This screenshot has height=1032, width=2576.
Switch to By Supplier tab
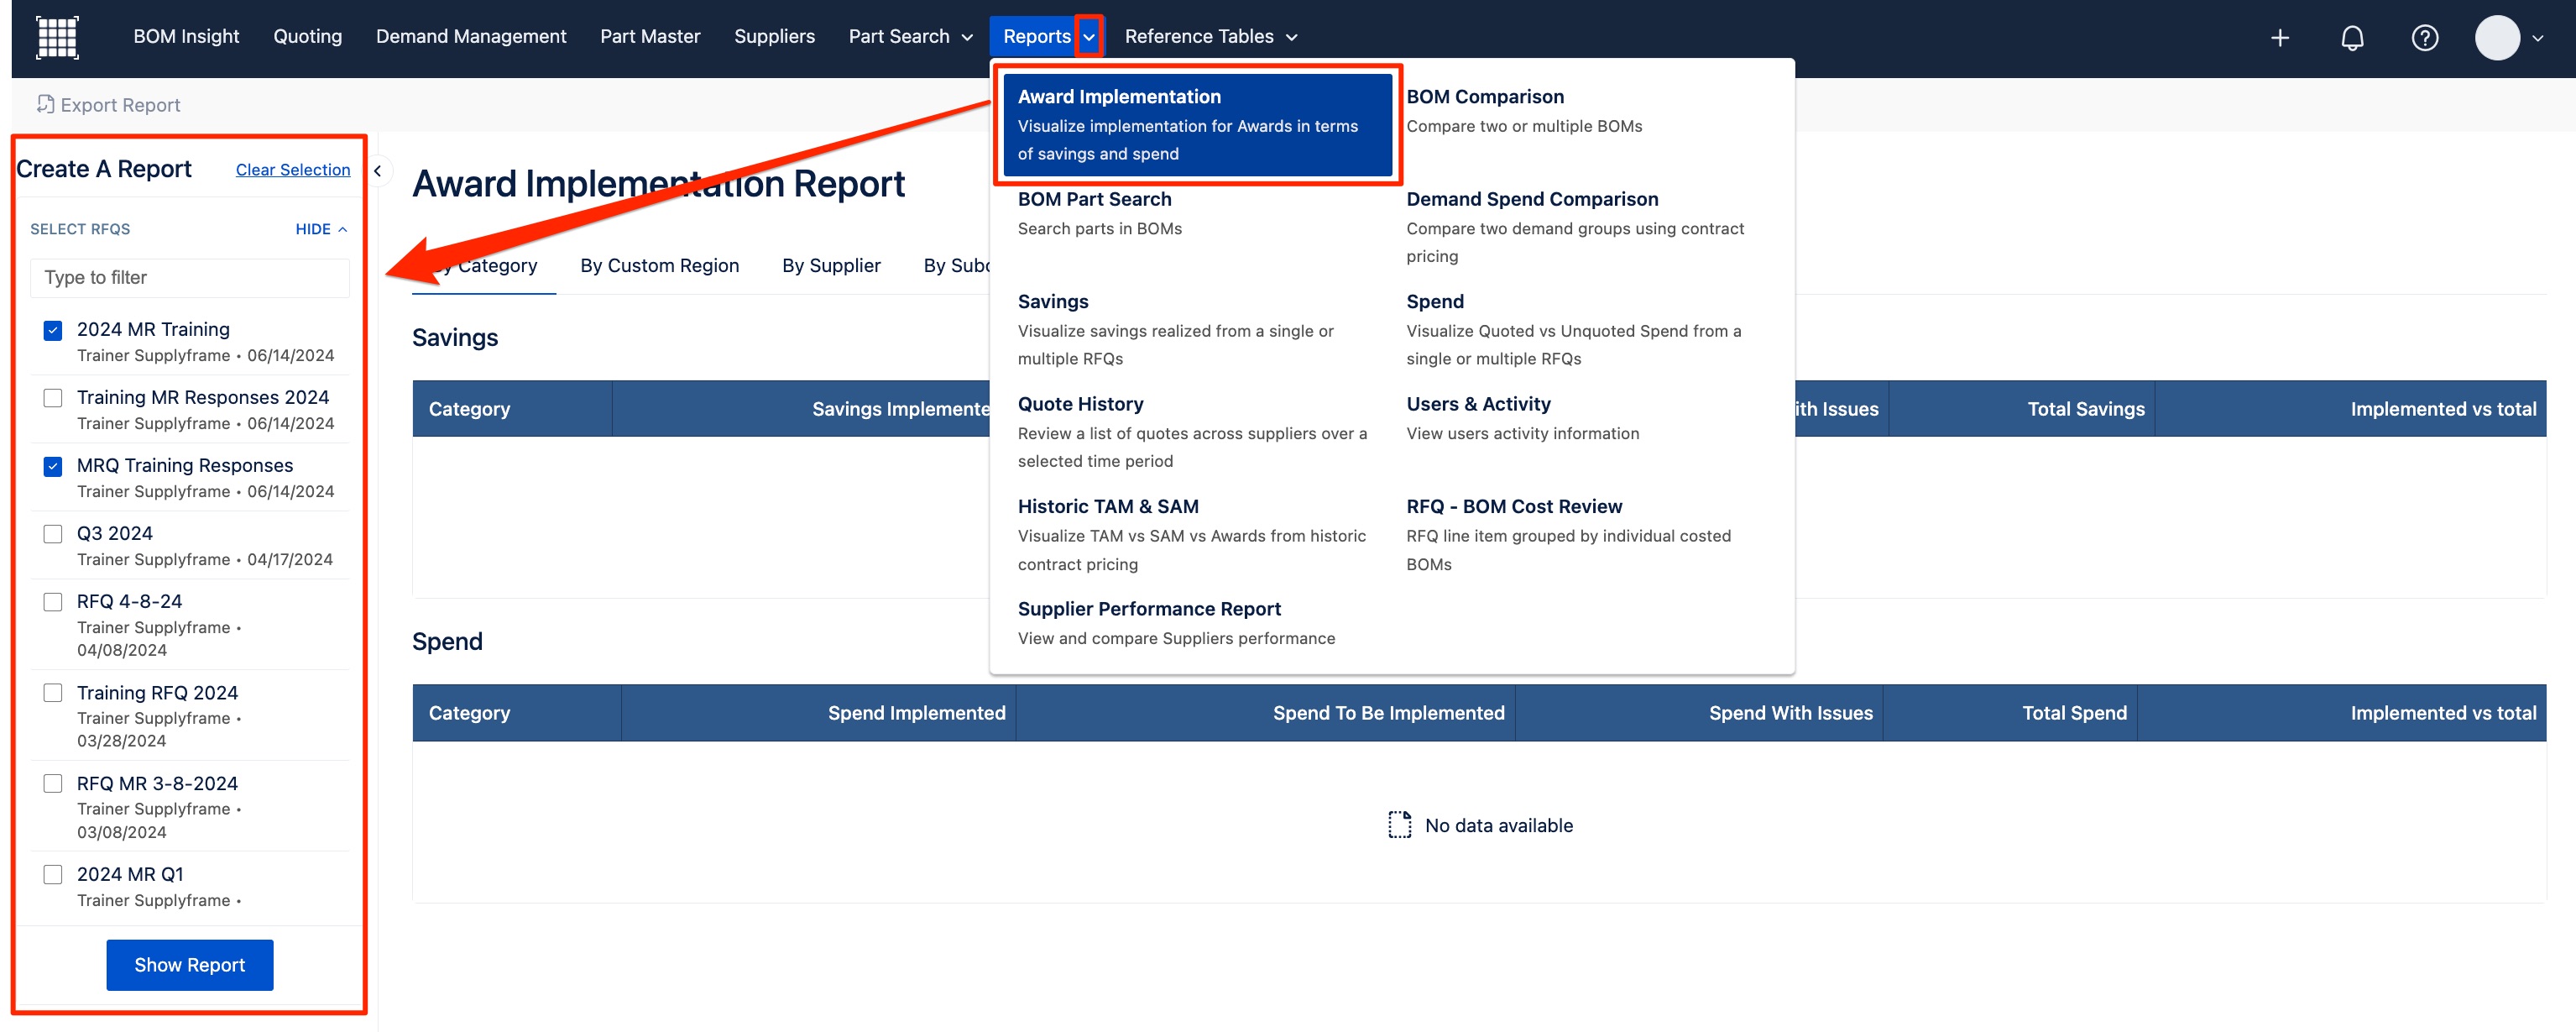(x=831, y=265)
